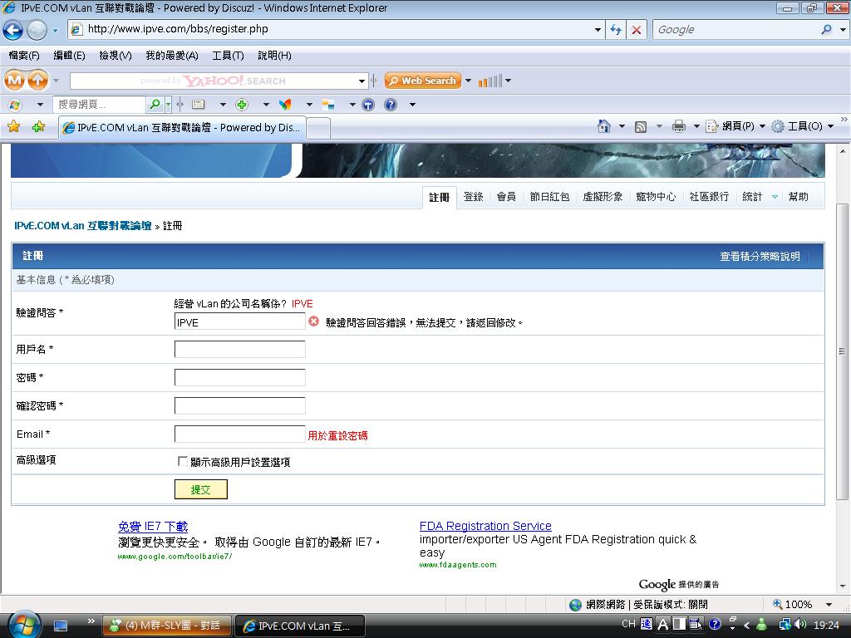Click the Add to Favorites icon
The width and height of the screenshot is (851, 638).
38,127
